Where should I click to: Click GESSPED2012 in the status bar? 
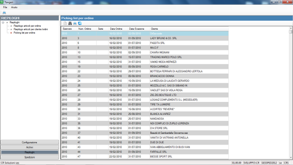(269, 163)
